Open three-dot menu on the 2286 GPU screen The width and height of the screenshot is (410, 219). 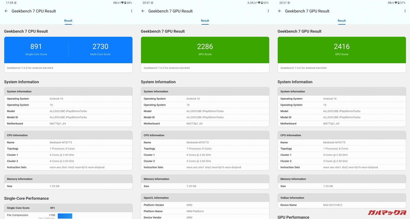coord(268,11)
